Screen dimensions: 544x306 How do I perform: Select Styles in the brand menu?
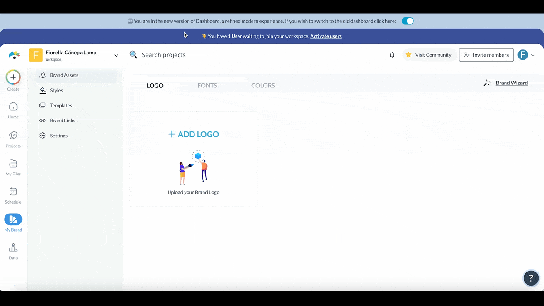coord(56,90)
